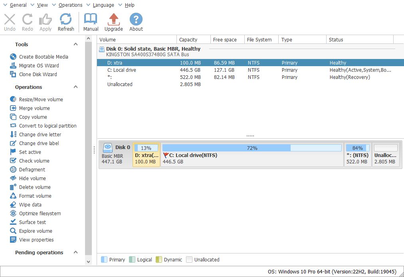Click the Defragment operation
404x277 pixels.
coord(32,169)
